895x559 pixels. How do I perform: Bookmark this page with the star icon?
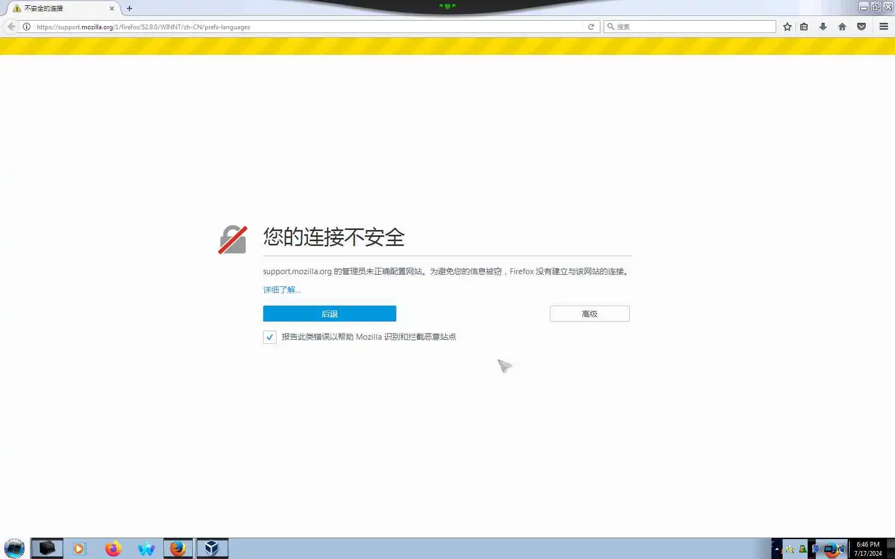click(787, 27)
